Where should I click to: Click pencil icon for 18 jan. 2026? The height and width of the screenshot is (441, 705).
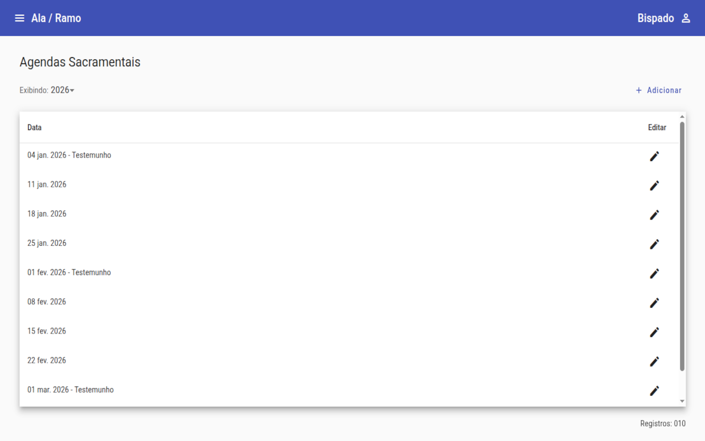pos(654,215)
